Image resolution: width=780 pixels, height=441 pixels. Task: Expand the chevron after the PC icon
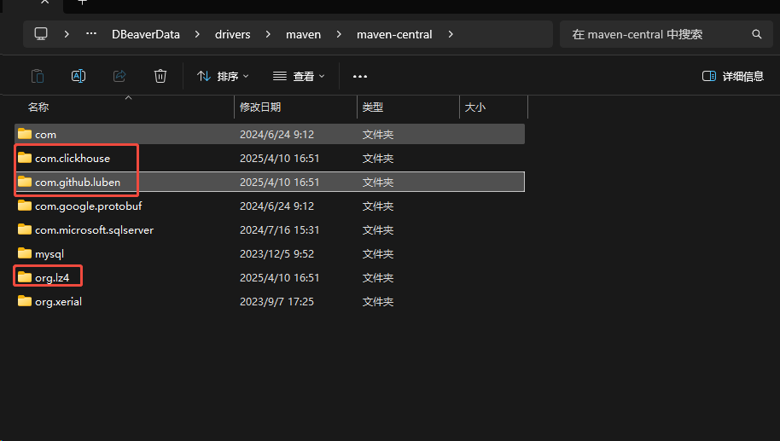pyautogui.click(x=67, y=34)
